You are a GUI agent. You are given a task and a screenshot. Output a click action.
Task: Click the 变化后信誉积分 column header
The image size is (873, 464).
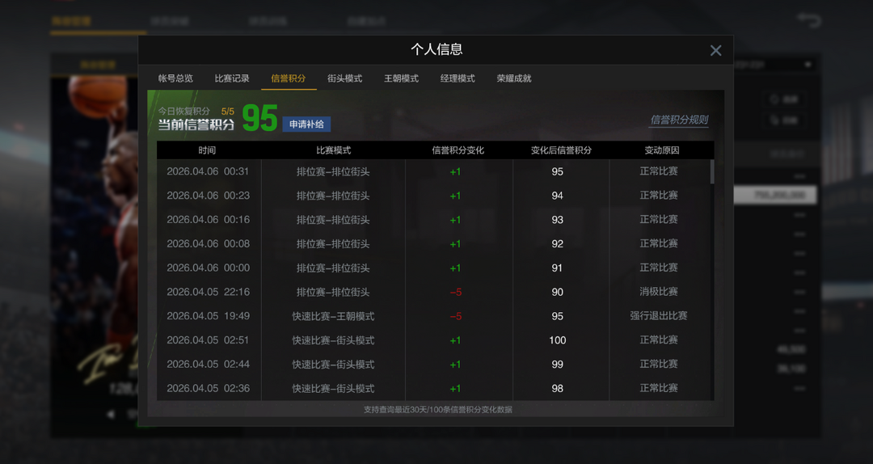[561, 150]
